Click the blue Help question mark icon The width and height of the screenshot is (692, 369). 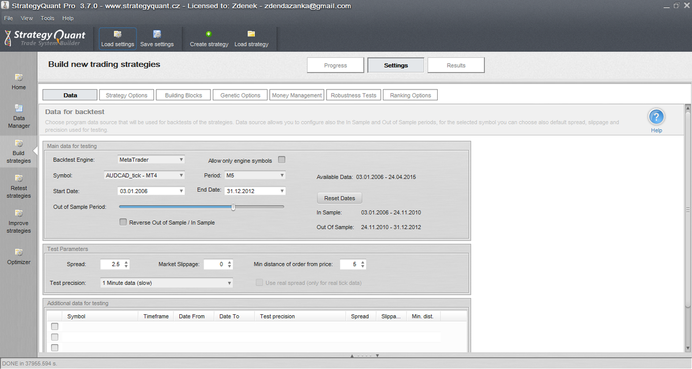pos(656,117)
